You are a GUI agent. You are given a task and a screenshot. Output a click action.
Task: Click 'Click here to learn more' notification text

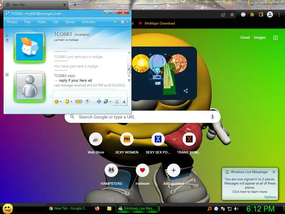(250, 192)
